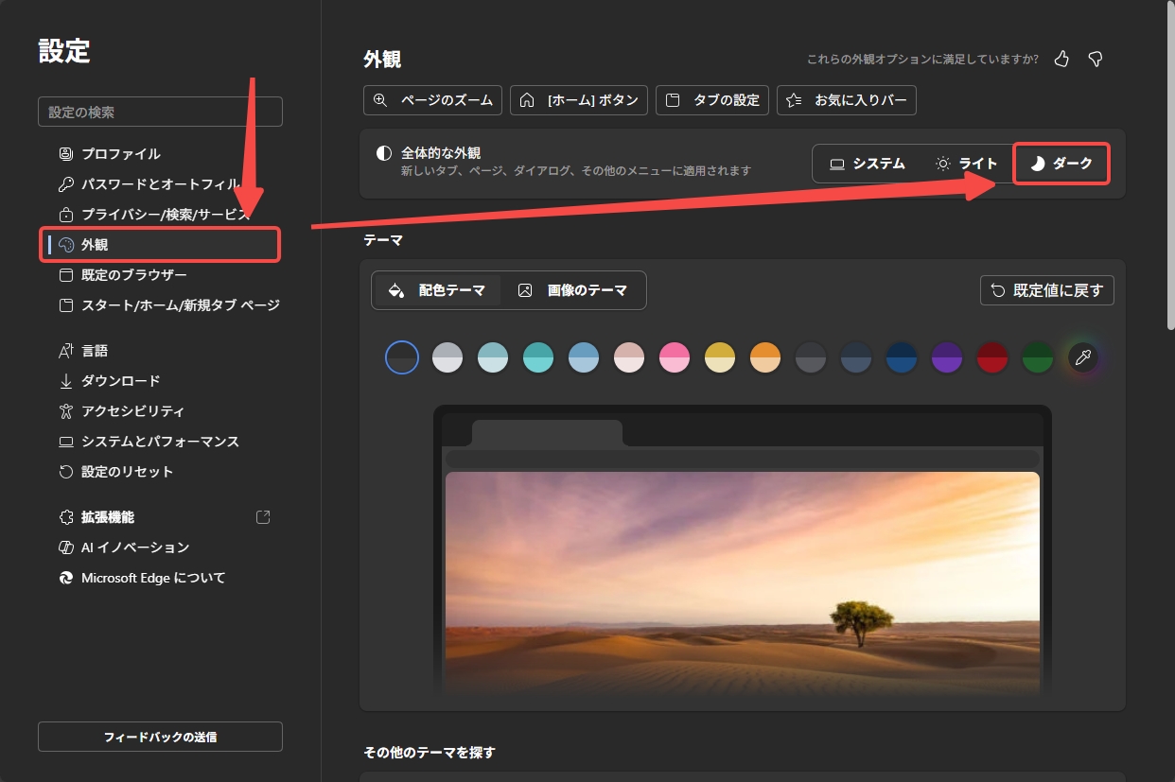Select the light blue color theme swatch
Viewport: 1175px width, 782px height.
[584, 357]
